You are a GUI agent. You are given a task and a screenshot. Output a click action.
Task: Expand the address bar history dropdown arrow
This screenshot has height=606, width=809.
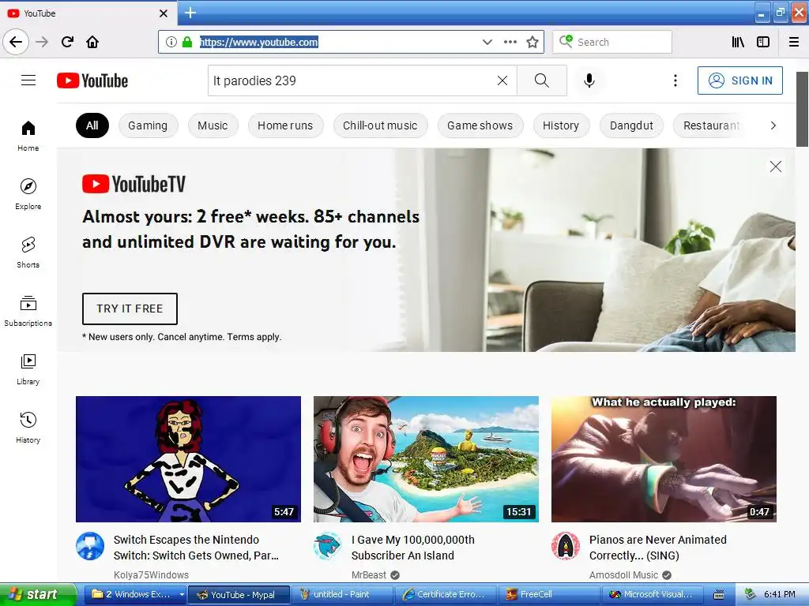point(487,42)
